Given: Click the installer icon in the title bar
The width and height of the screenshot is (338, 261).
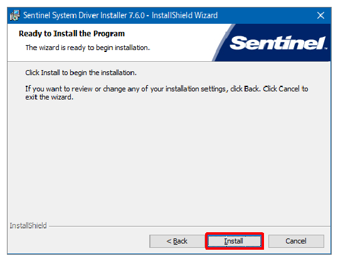Looking at the screenshot, I should 15,16.
